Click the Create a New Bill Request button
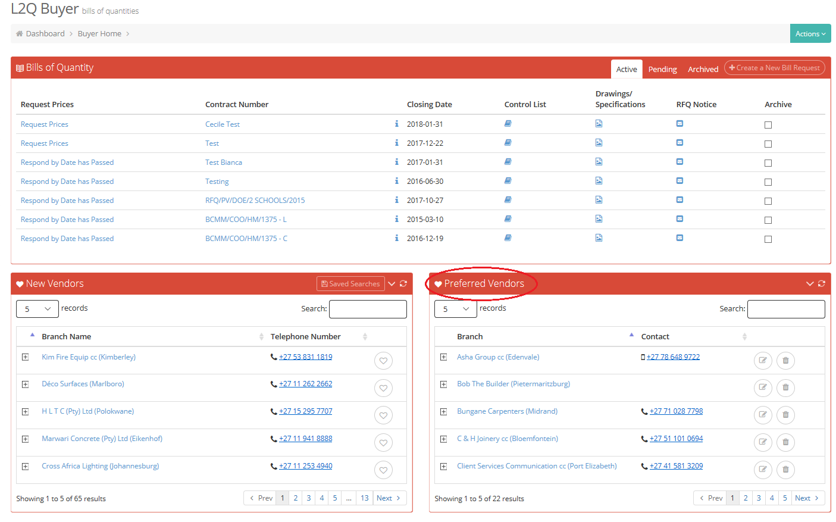Image resolution: width=836 pixels, height=522 pixels. coord(774,67)
